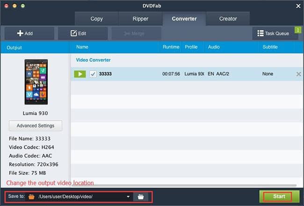Switch to the Copy tab
This screenshot has width=304, height=206.
pos(96,19)
